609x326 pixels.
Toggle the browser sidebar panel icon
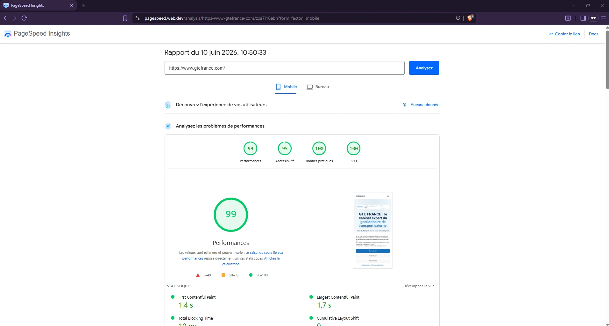[583, 18]
